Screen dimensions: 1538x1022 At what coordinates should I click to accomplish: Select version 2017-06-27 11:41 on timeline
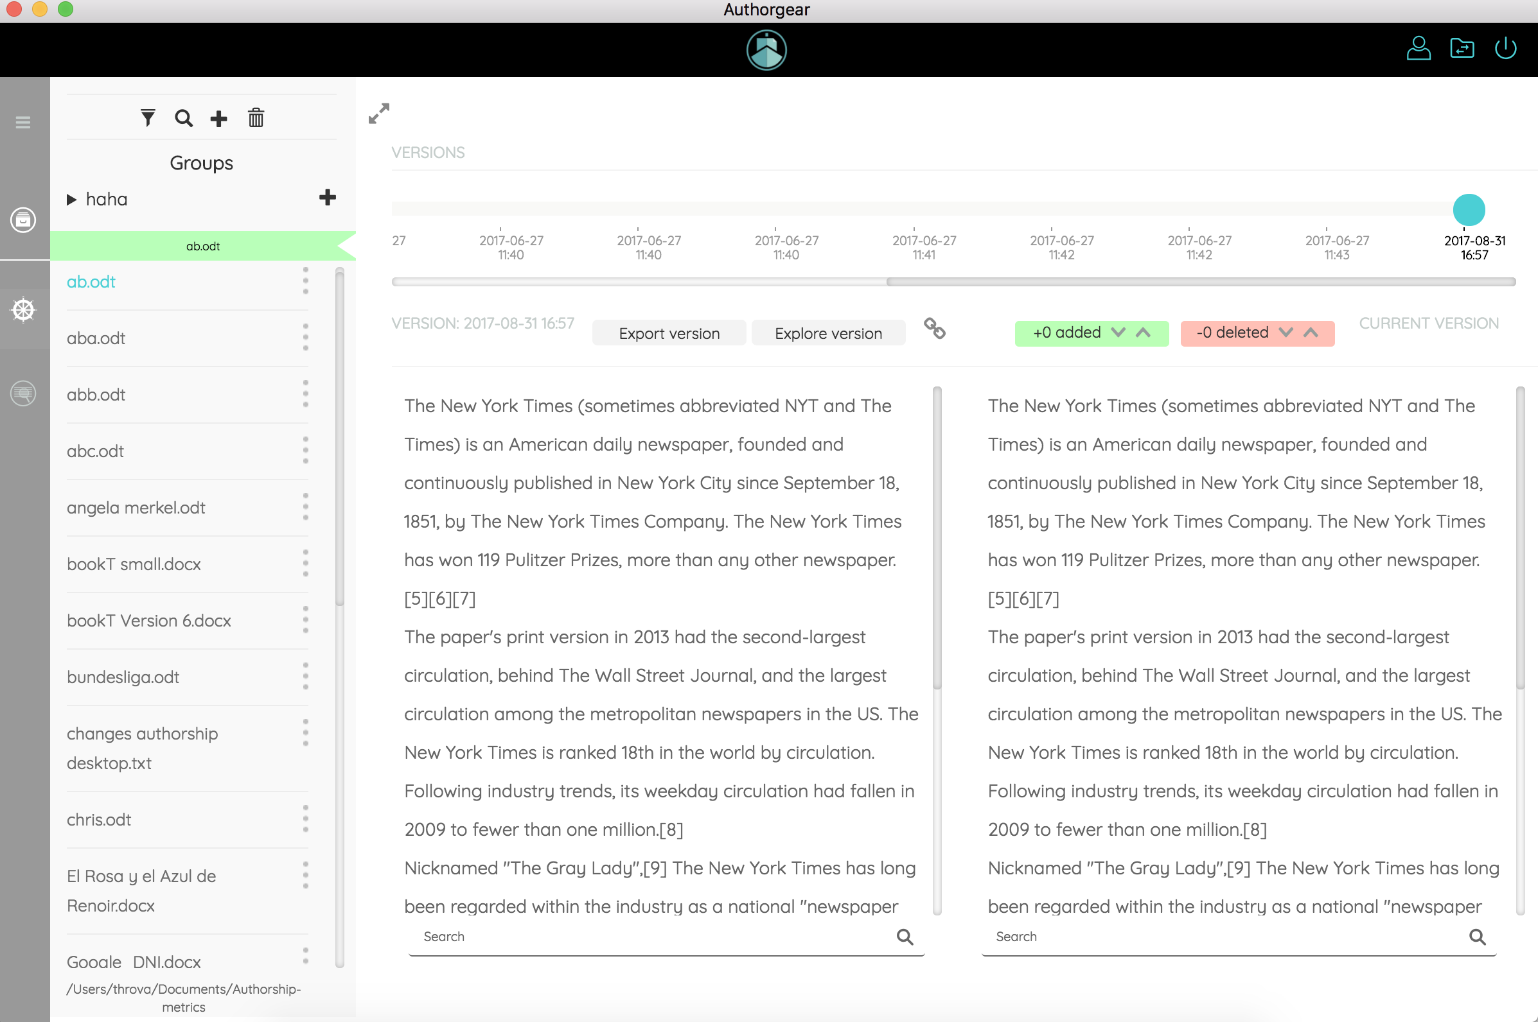pyautogui.click(x=924, y=247)
